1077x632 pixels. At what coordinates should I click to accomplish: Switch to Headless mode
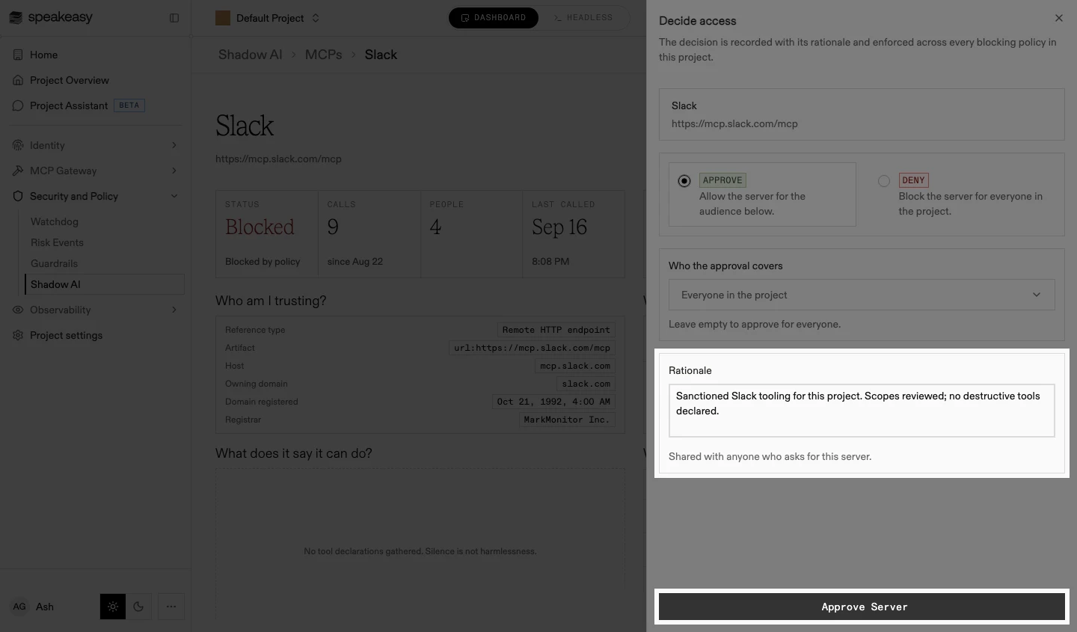tap(583, 18)
